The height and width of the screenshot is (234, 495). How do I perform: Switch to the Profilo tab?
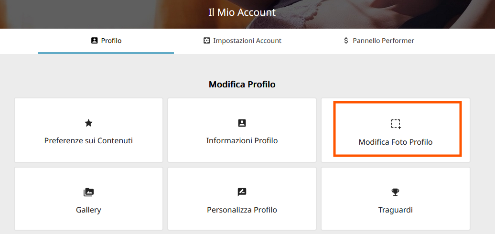106,41
